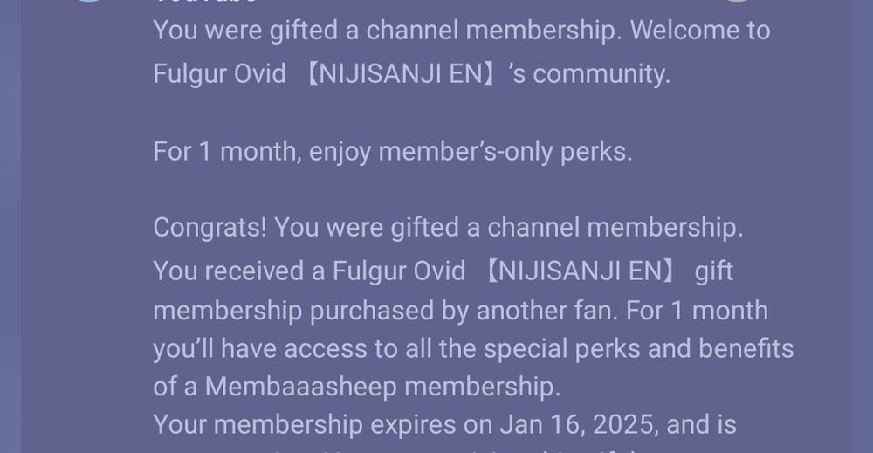
Task: Open the sender avatar at top left
Action: (90, 1)
